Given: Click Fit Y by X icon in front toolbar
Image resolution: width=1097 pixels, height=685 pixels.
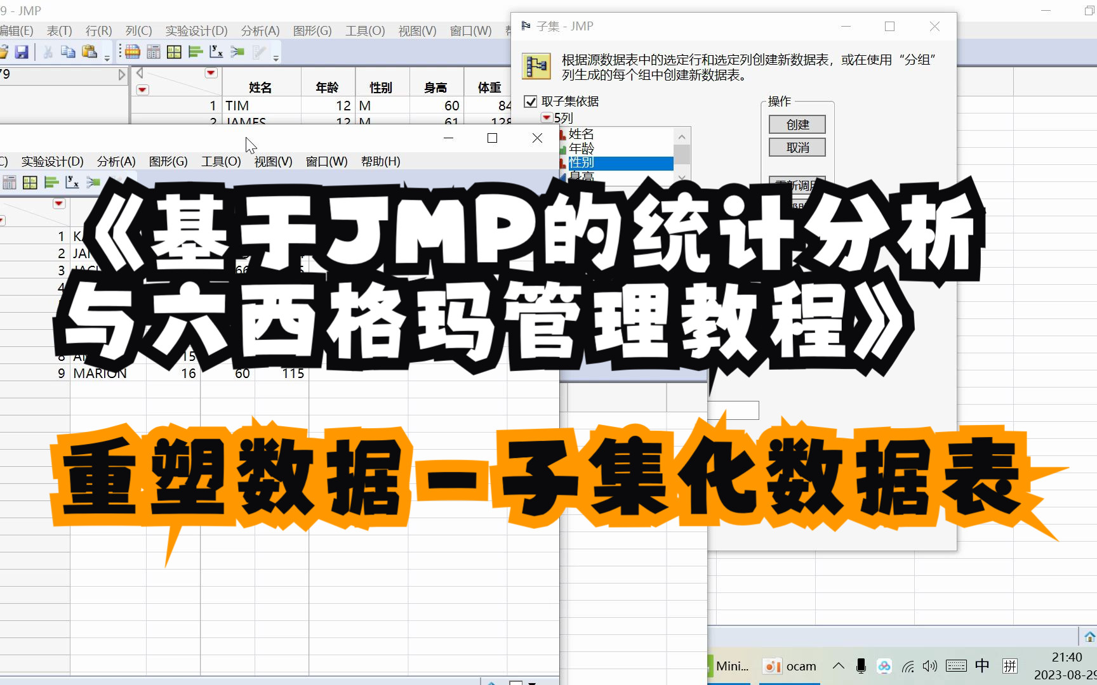Looking at the screenshot, I should [x=72, y=183].
